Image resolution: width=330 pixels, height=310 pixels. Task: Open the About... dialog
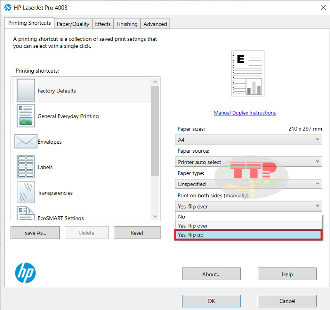[x=211, y=274]
